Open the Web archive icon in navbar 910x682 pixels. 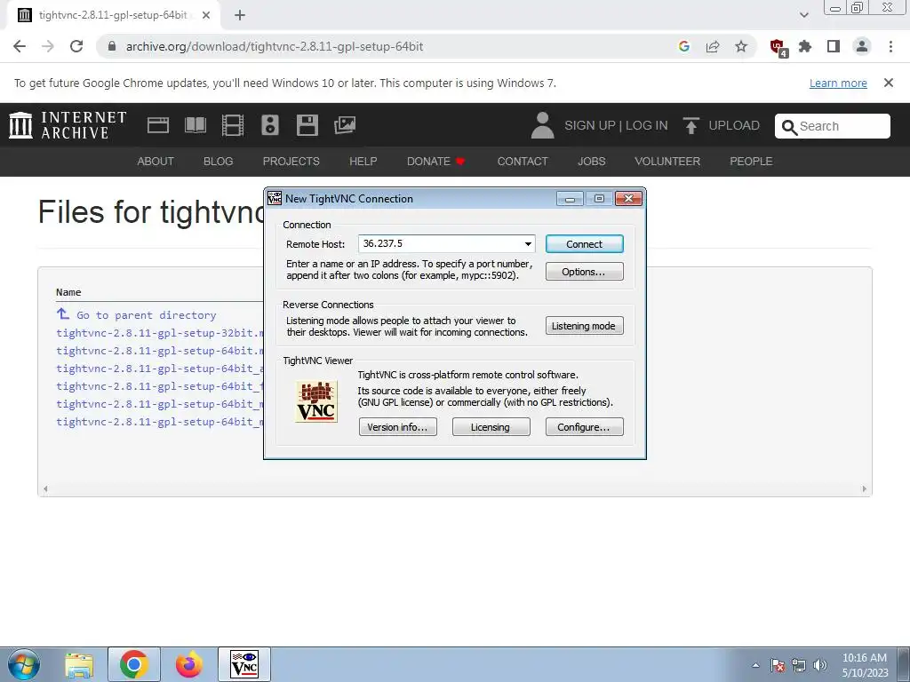click(158, 125)
